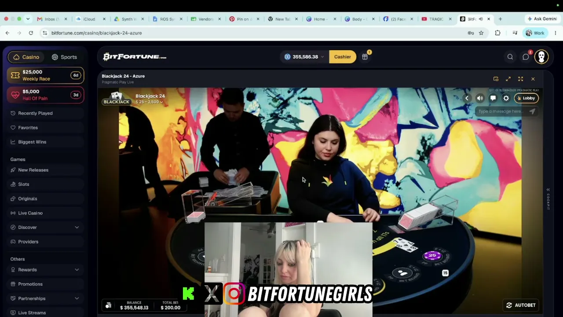Expand the Rewards menu
Screen dimensions: 563x317
[x=45, y=270]
